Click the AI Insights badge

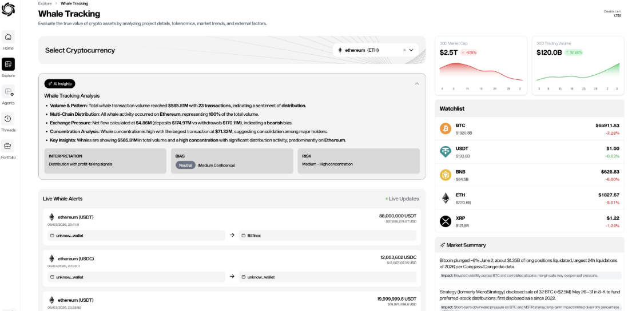click(60, 84)
